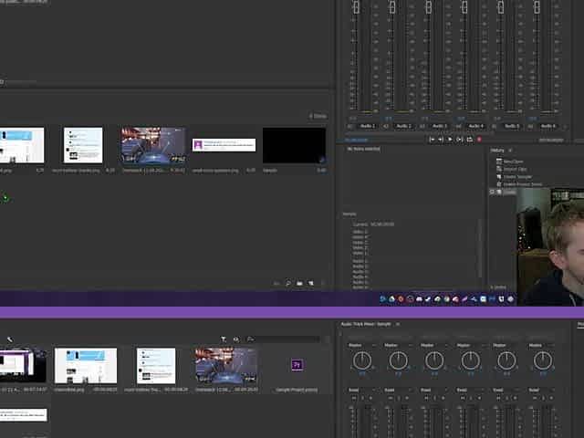Enable record on the first lower mixer channel
This screenshot has height=438, width=584.
pyautogui.click(x=370, y=398)
